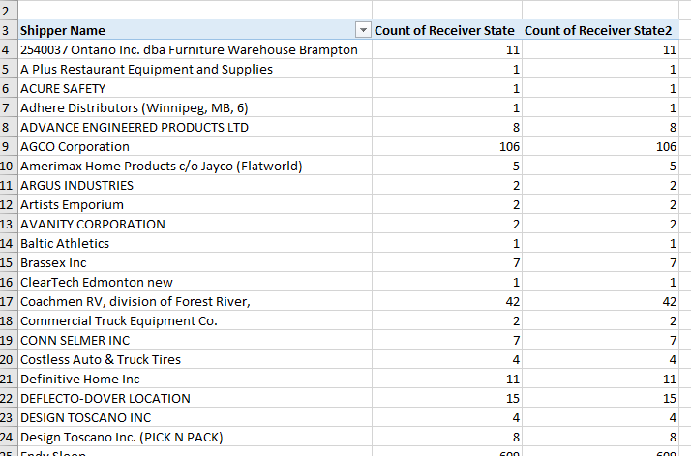The width and height of the screenshot is (691, 456).
Task: Select row header 9
Action: [9, 147]
